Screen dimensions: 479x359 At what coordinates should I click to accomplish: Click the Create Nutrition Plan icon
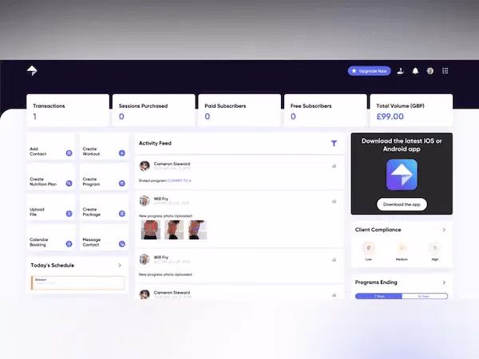[69, 183]
